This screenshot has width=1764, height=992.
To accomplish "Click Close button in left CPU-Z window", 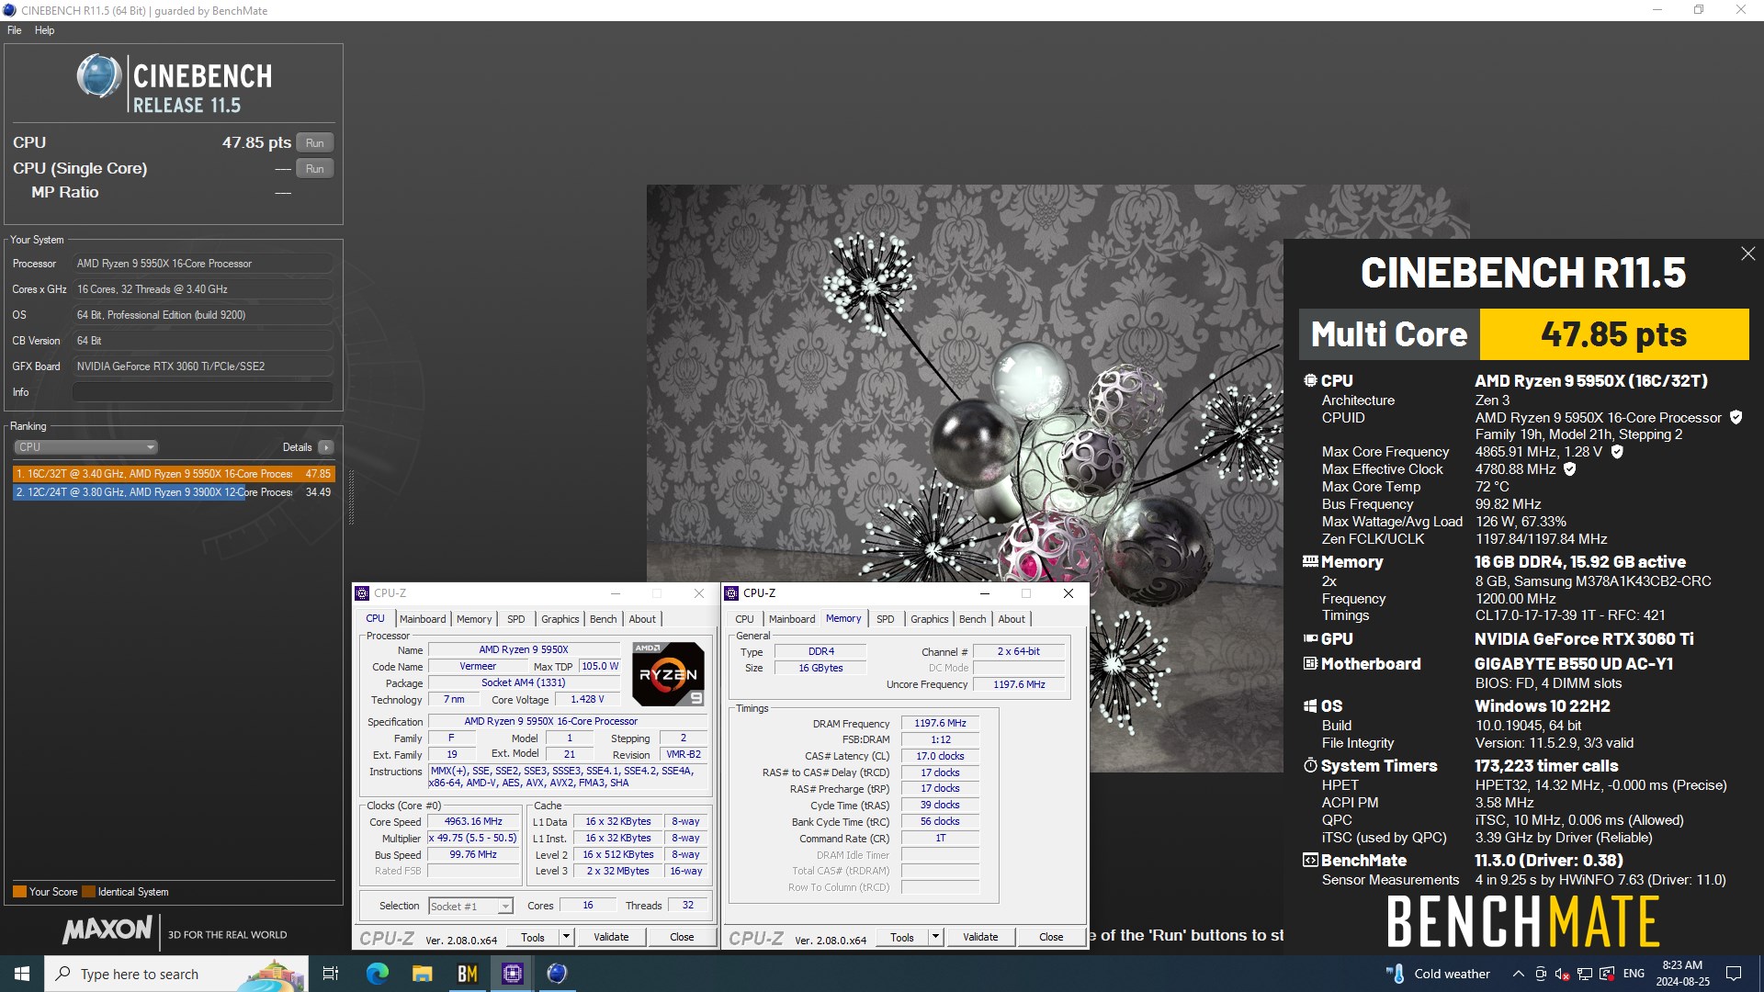I will pos(682,938).
